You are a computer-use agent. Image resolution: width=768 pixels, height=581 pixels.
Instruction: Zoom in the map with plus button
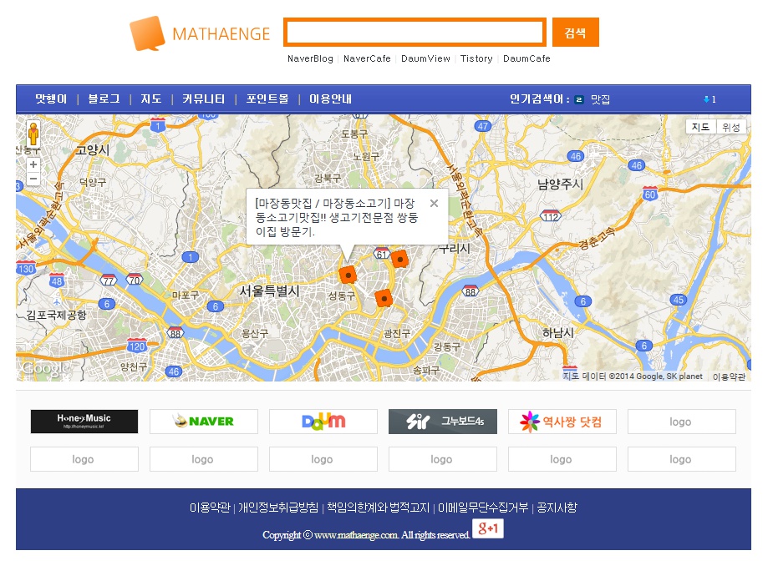pos(33,165)
